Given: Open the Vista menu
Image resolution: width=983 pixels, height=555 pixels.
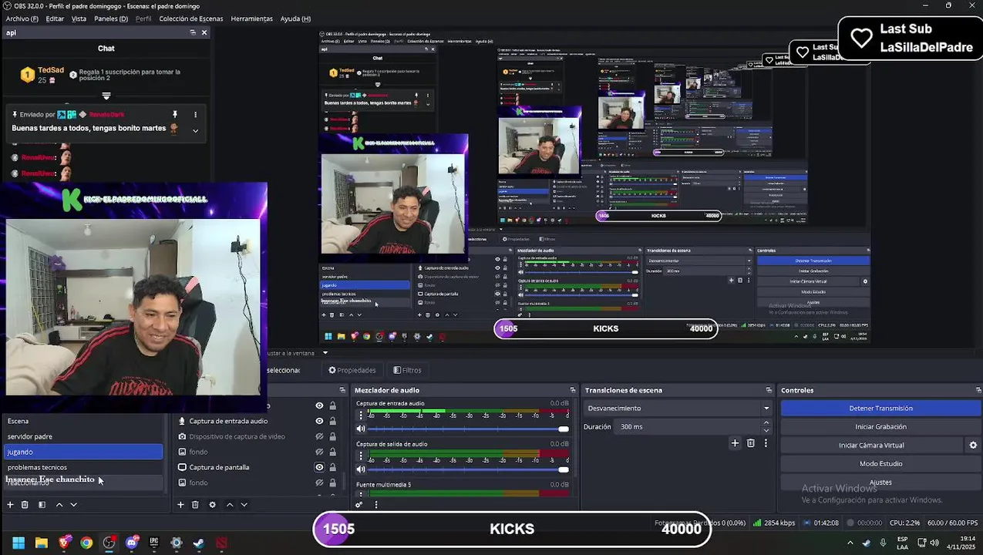Looking at the screenshot, I should point(79,18).
